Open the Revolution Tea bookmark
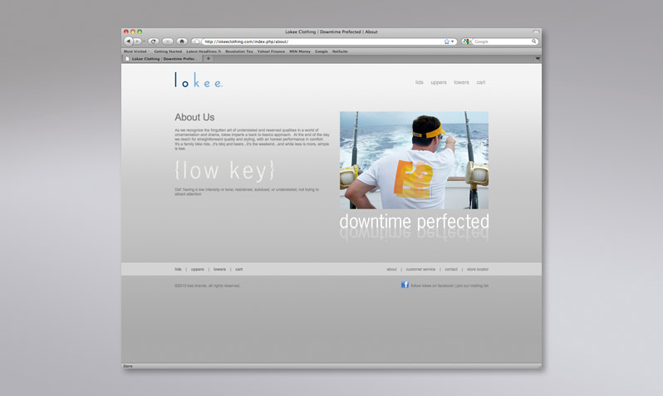Image resolution: width=663 pixels, height=396 pixels. [x=239, y=51]
